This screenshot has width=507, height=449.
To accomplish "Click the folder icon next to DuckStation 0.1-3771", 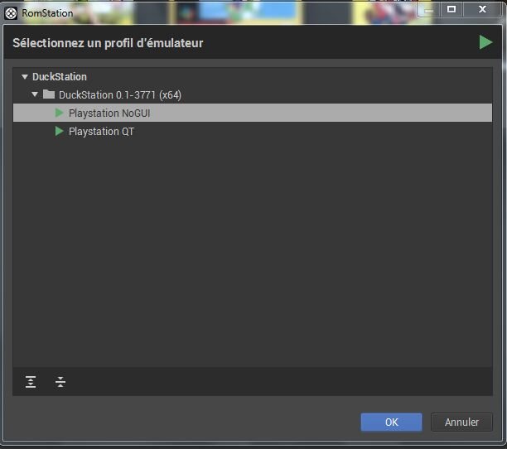I will point(49,94).
